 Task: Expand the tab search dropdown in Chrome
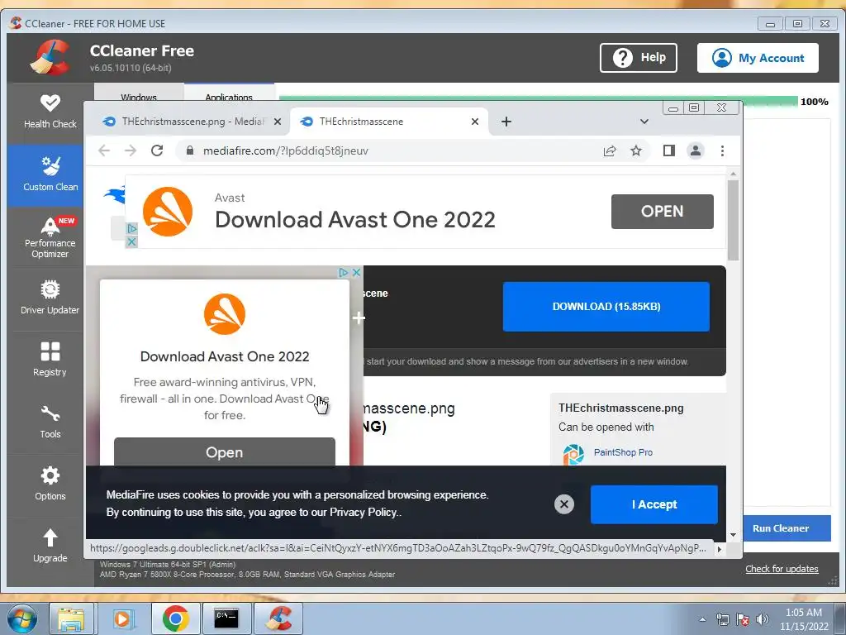644,122
